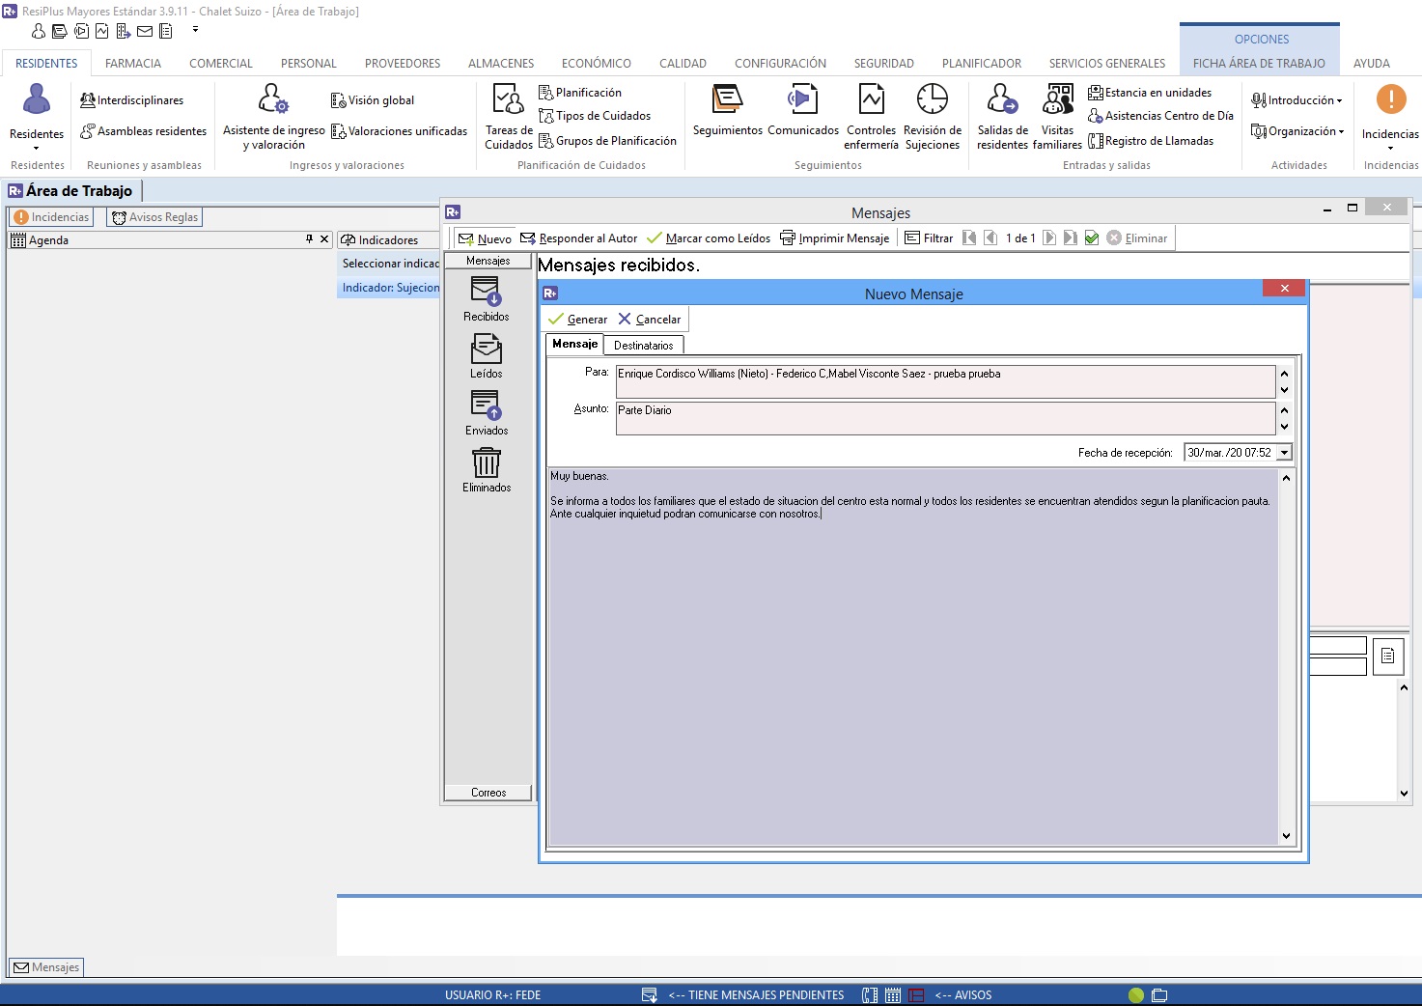Open Visitas familiares
The width and height of the screenshot is (1422, 1006).
pos(1057,117)
